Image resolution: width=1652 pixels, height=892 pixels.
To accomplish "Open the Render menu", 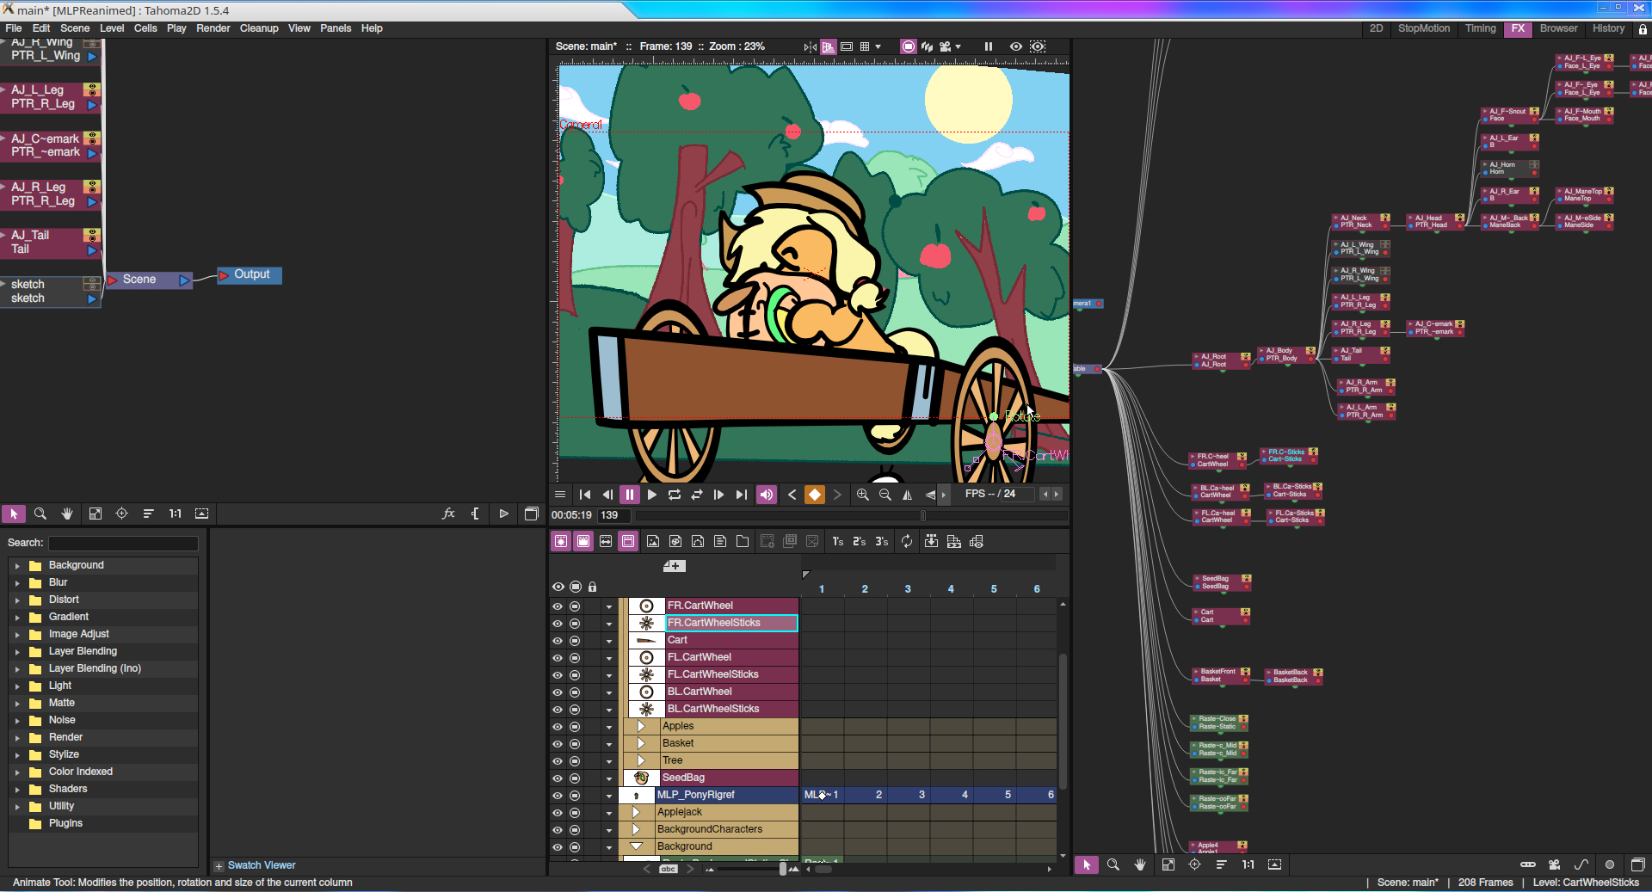I will click(x=213, y=28).
